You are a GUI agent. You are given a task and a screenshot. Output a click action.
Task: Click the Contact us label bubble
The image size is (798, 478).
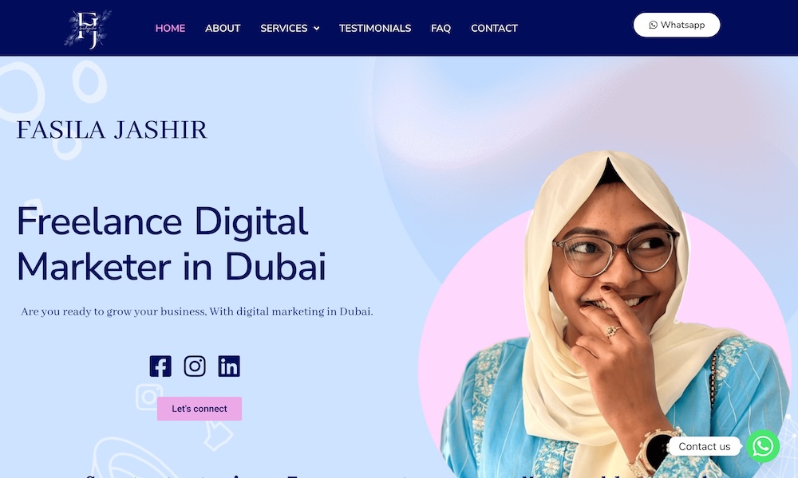tap(704, 446)
